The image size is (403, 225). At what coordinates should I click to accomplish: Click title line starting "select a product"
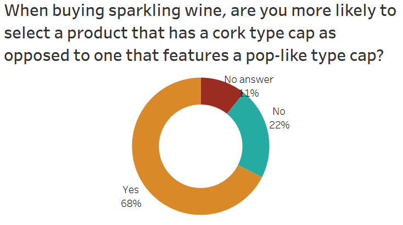pyautogui.click(x=170, y=33)
